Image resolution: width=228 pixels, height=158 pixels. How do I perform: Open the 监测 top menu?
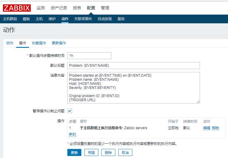[x=41, y=8]
